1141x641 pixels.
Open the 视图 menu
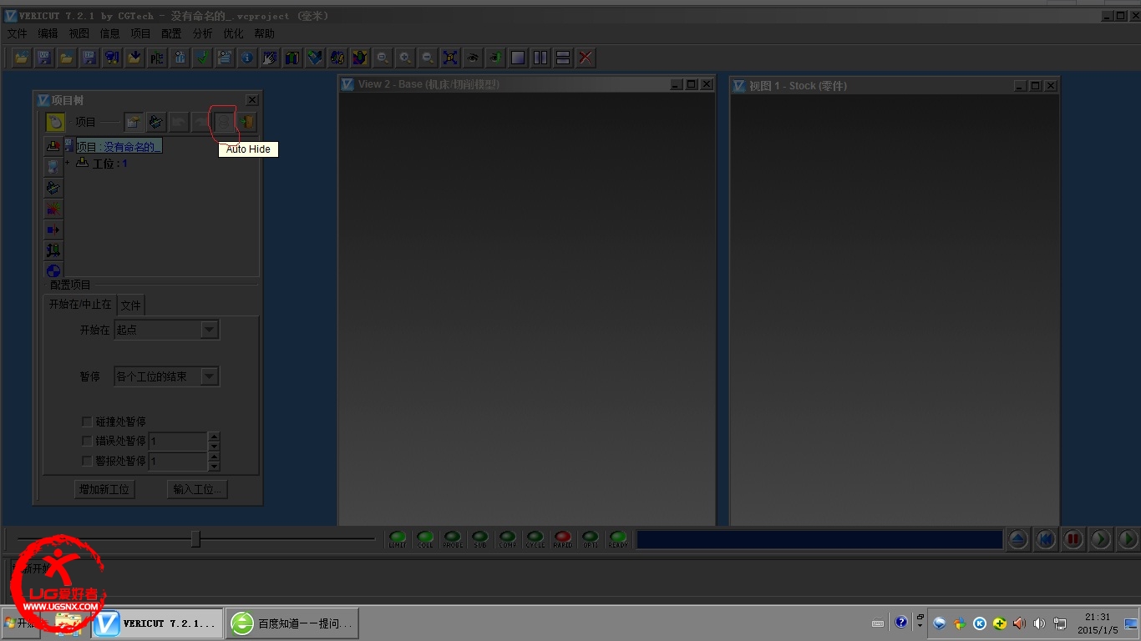79,33
